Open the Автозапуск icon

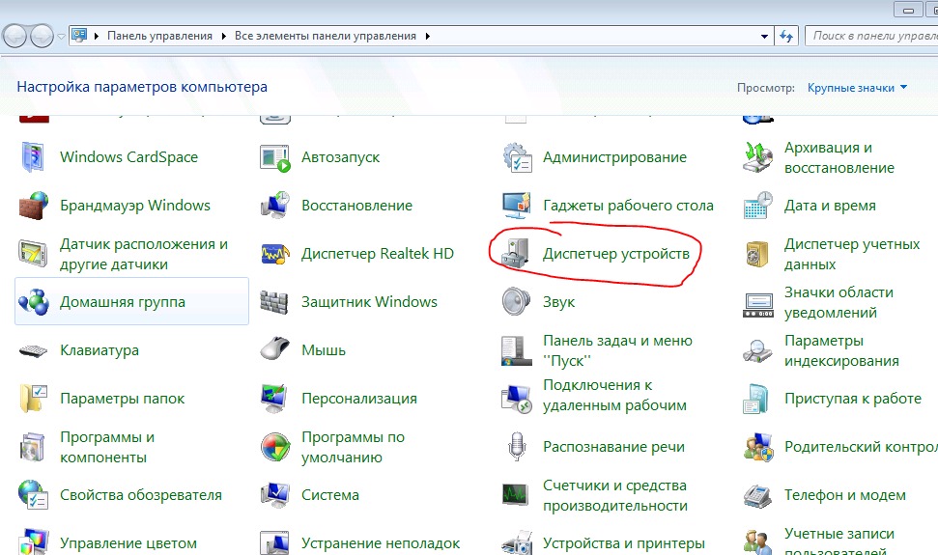(275, 157)
